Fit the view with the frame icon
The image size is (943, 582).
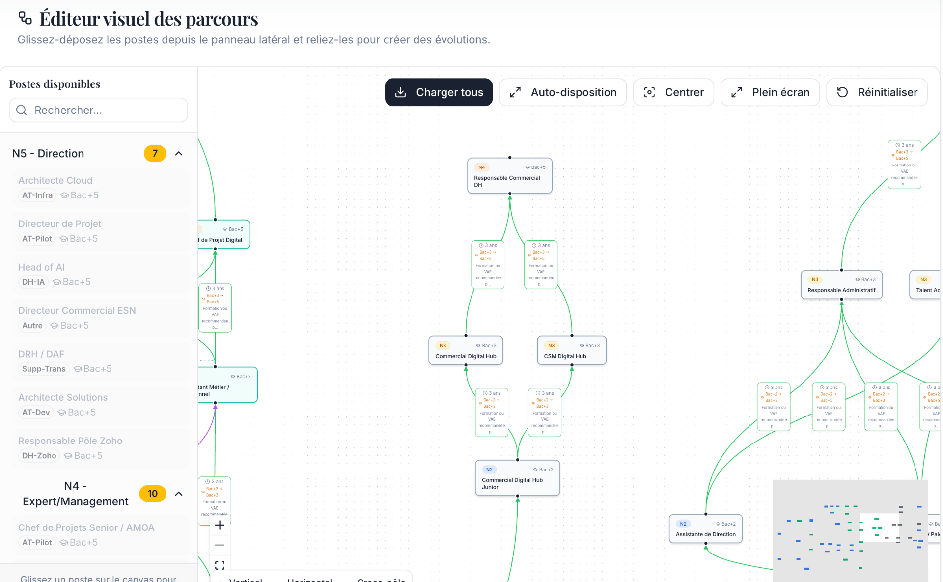coord(220,565)
